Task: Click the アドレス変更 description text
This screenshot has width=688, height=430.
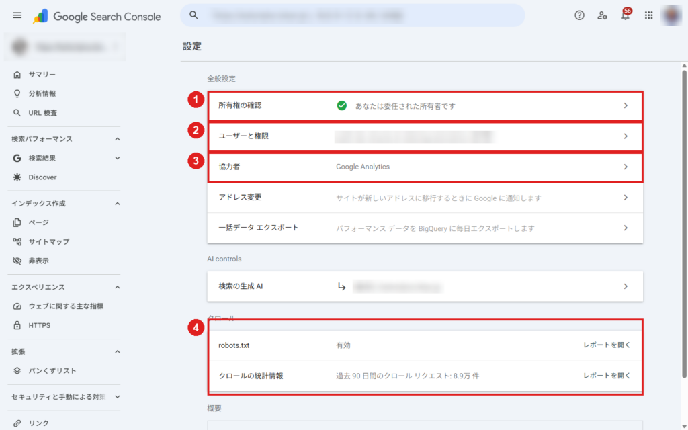Action: 439,198
